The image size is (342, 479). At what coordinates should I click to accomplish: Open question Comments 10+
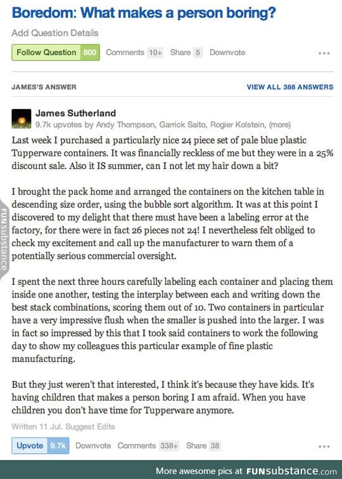point(134,53)
